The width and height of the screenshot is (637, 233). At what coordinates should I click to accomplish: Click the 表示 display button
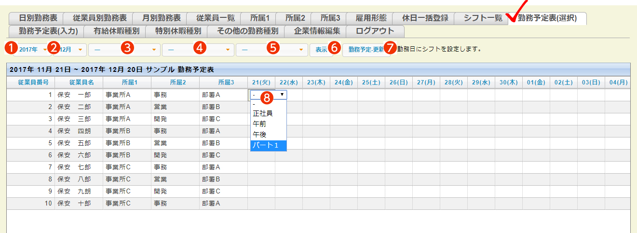tap(321, 50)
